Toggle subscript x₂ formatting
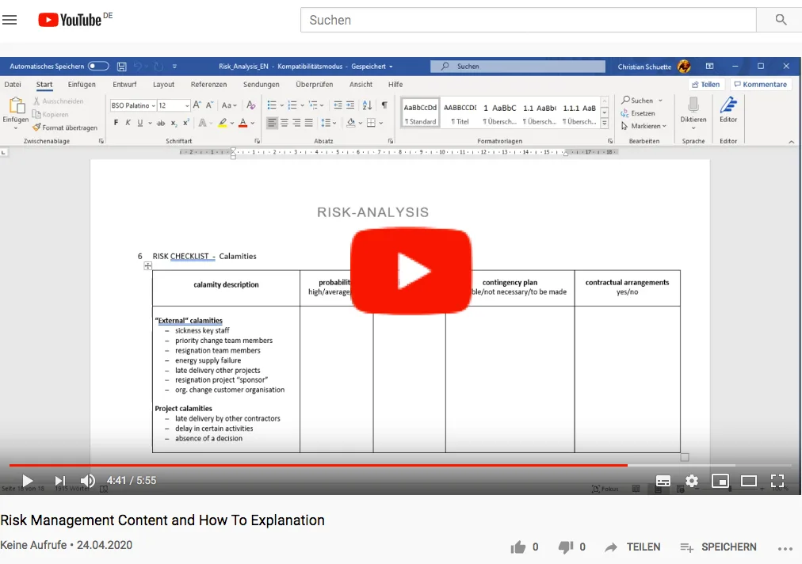 point(174,123)
